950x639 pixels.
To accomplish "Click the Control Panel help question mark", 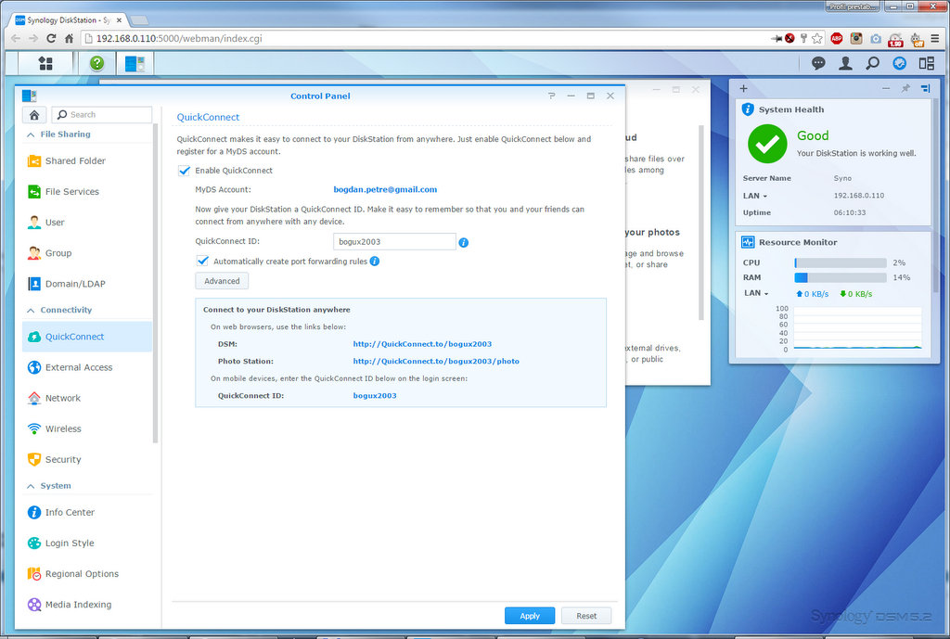I will (551, 96).
